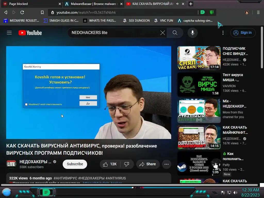264x198 pixels.
Task: Go back with the browser back arrow
Action: [6, 12]
